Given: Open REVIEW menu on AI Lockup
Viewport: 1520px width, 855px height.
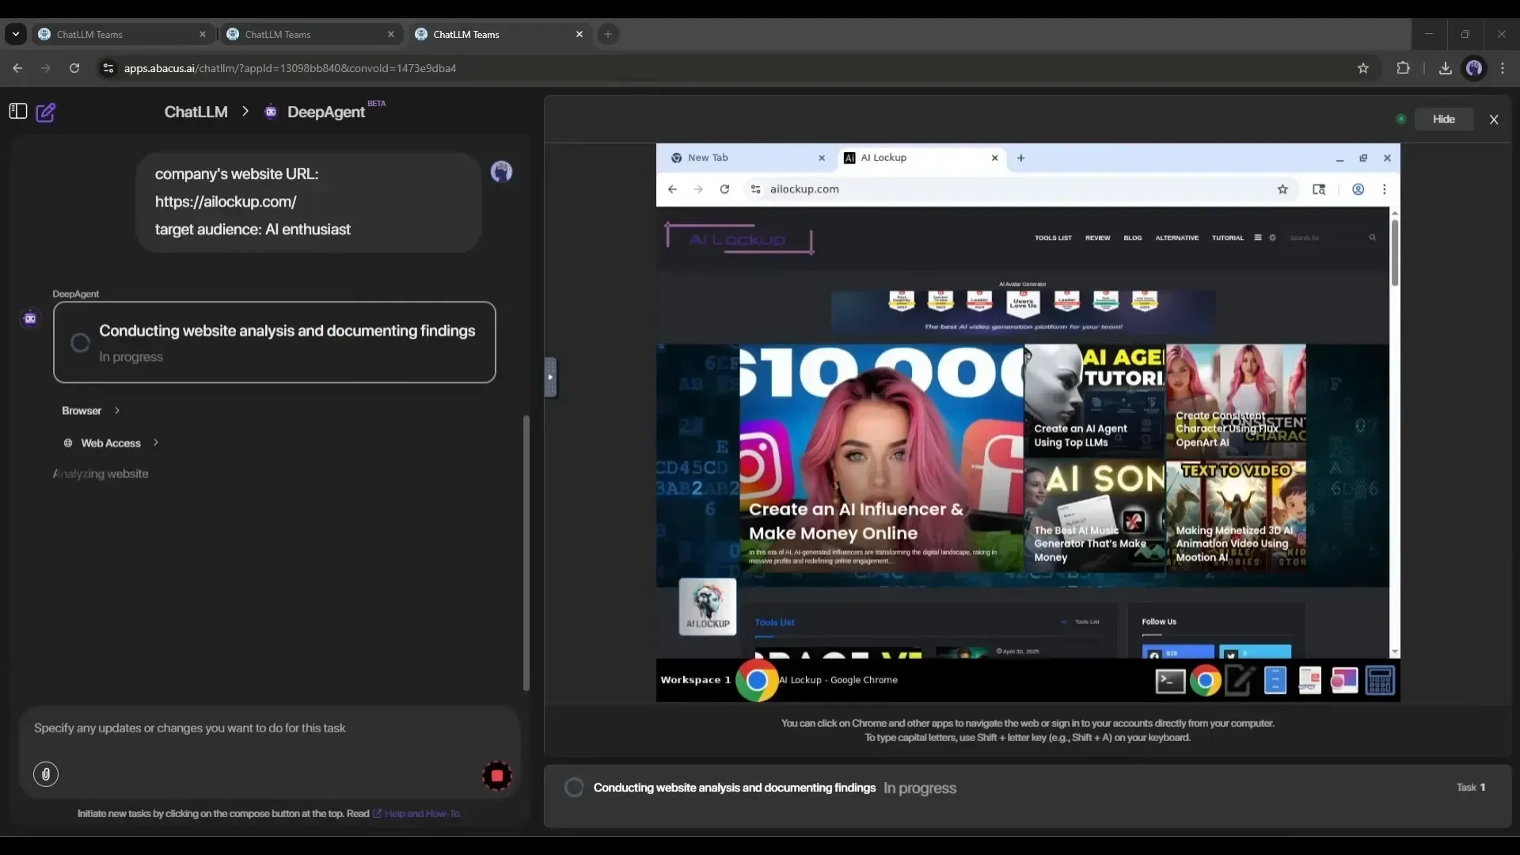Looking at the screenshot, I should point(1097,237).
